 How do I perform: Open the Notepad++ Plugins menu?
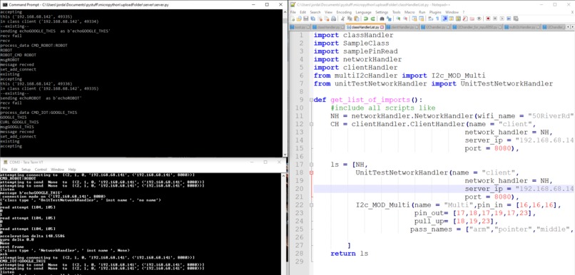pos(435,12)
